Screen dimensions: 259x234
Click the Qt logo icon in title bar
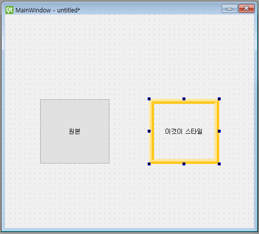coord(9,10)
